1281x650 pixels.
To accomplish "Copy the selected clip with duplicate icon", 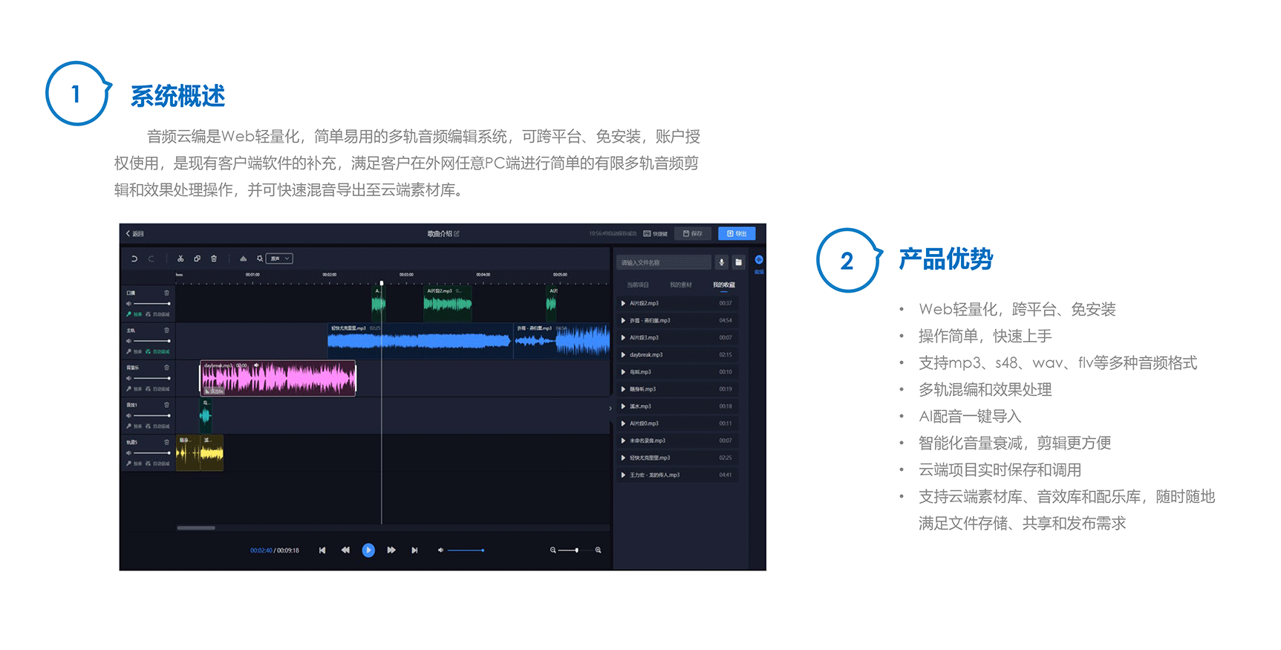I will pos(197,259).
